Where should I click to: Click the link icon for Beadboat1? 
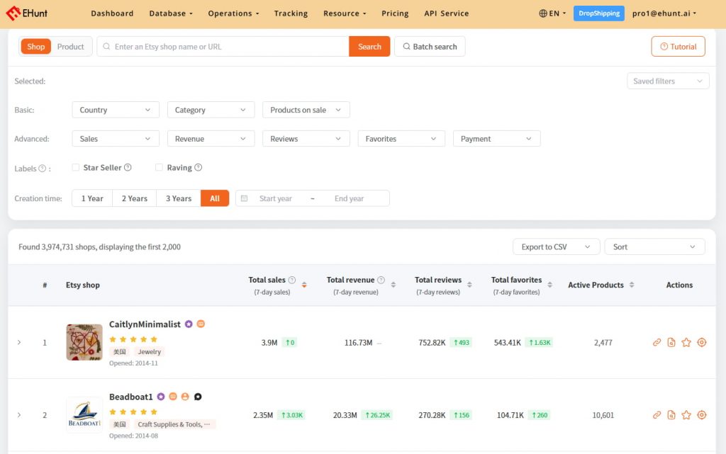click(x=657, y=415)
